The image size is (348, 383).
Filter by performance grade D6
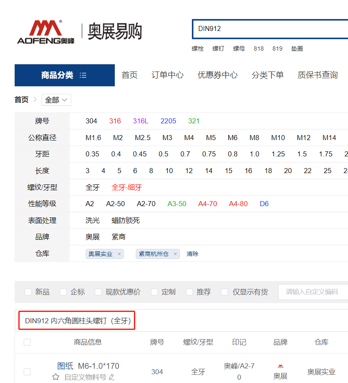click(x=264, y=204)
